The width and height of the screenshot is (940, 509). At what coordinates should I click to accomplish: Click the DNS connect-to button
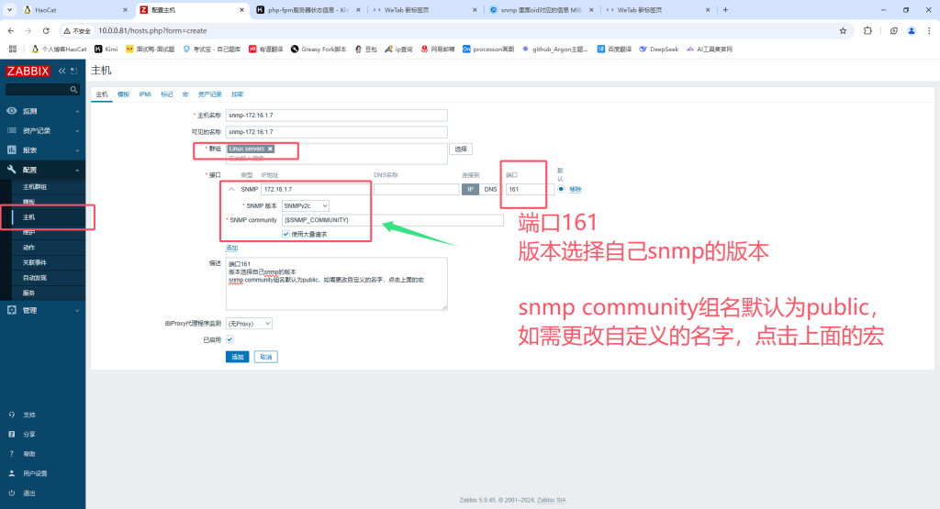pyautogui.click(x=490, y=189)
